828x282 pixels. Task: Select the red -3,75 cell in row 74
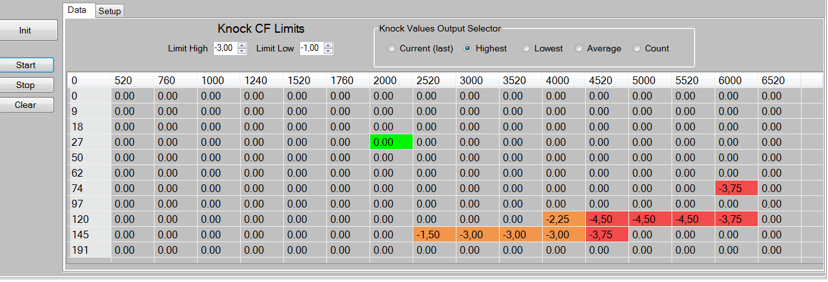[x=737, y=188]
